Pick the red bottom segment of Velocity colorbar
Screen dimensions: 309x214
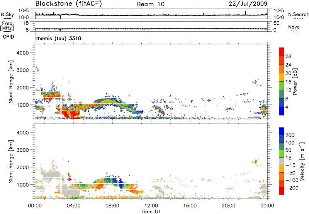pos(282,191)
